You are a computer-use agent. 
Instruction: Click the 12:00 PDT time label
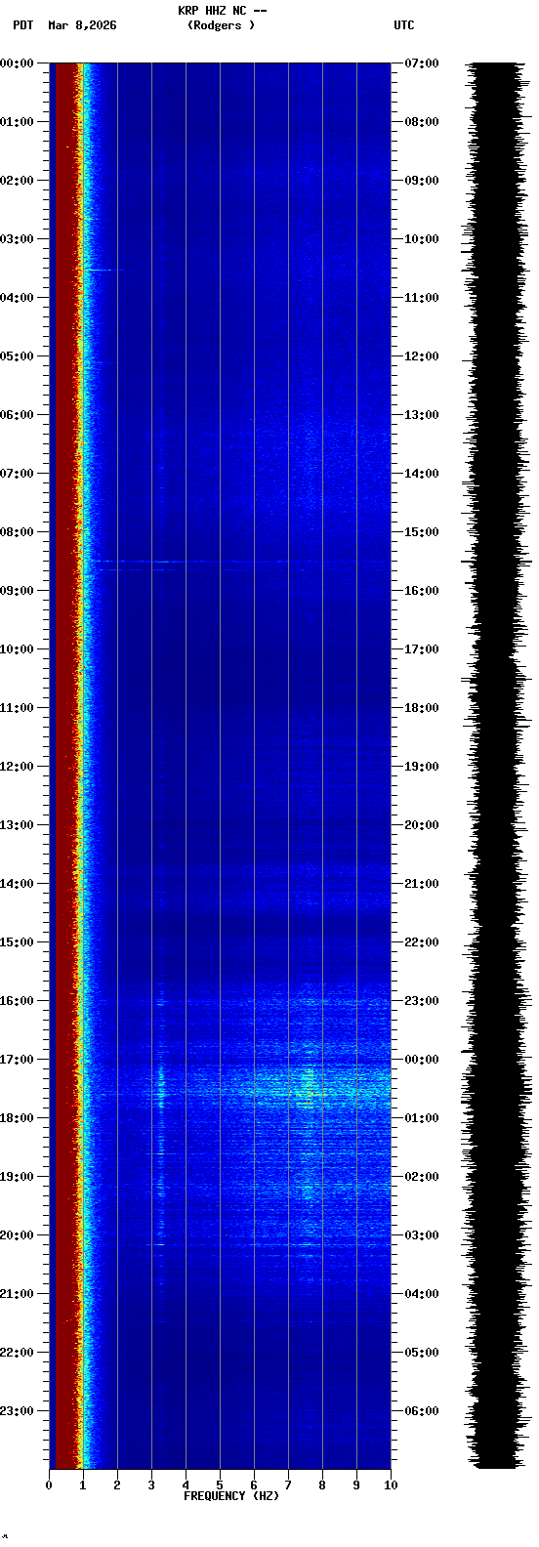(17, 767)
